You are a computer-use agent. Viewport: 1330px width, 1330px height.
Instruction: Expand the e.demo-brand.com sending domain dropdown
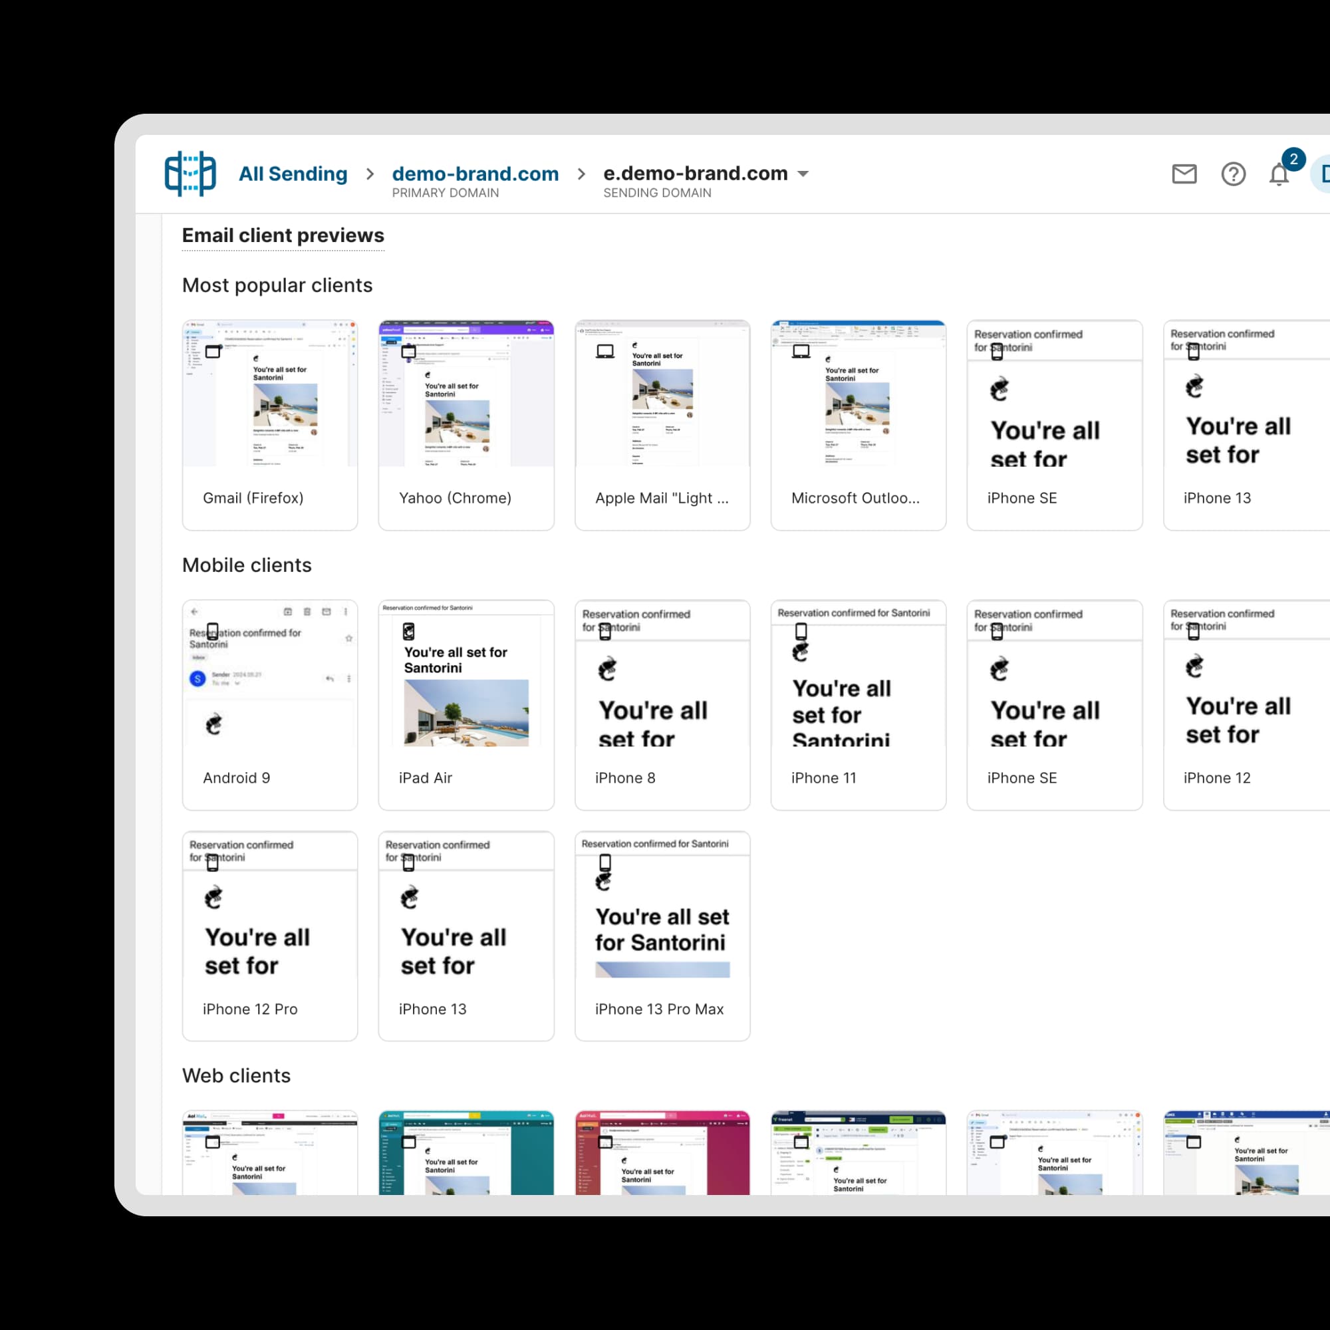[803, 174]
